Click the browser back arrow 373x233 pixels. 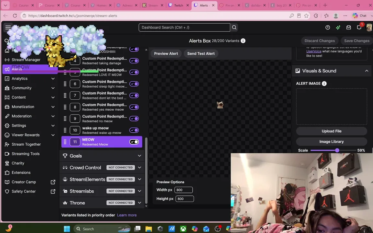click(x=6, y=16)
